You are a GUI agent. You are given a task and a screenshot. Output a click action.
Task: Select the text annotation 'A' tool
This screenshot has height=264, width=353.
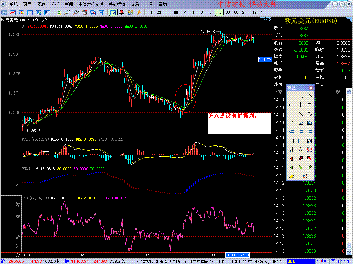300,150
